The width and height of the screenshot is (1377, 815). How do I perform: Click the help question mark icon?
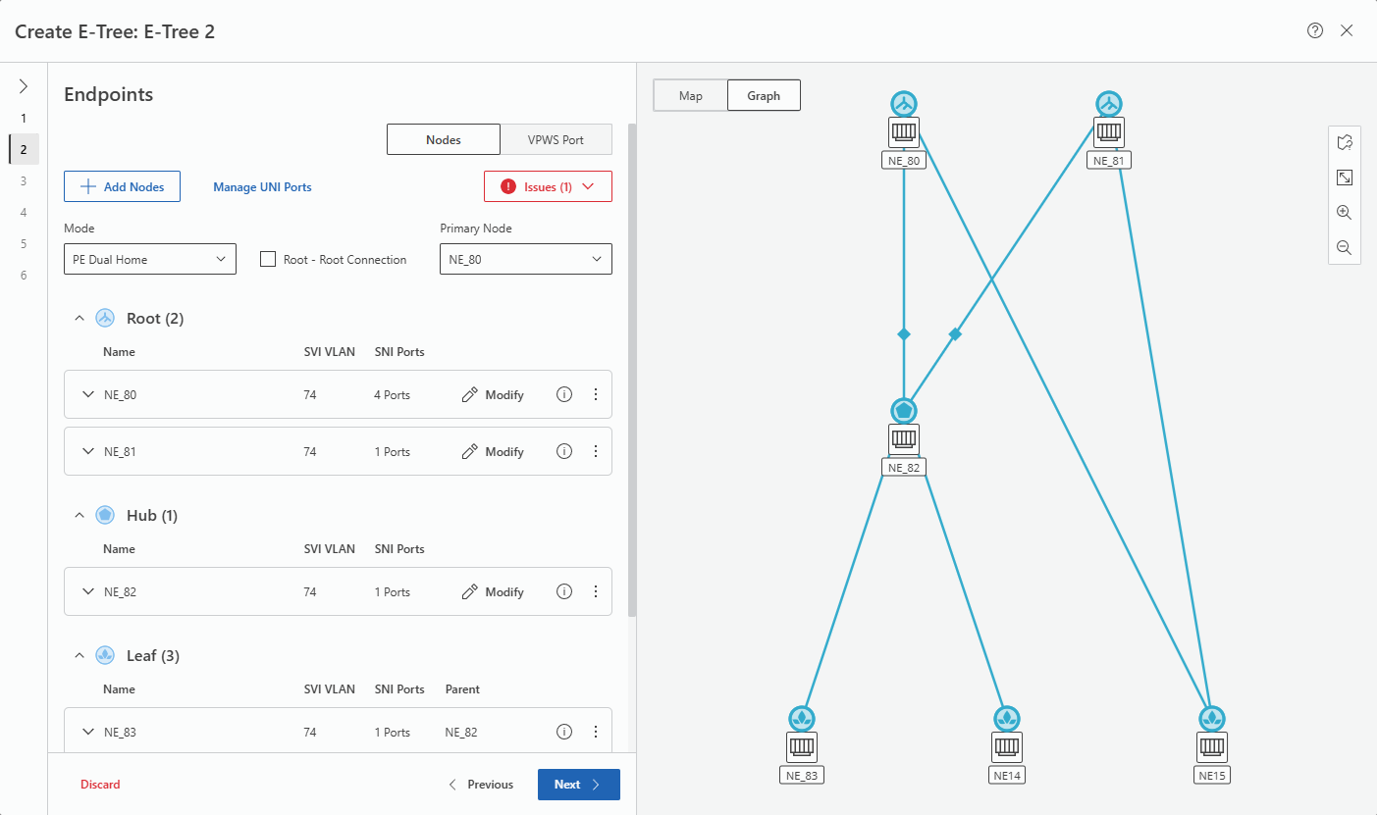pos(1315,30)
